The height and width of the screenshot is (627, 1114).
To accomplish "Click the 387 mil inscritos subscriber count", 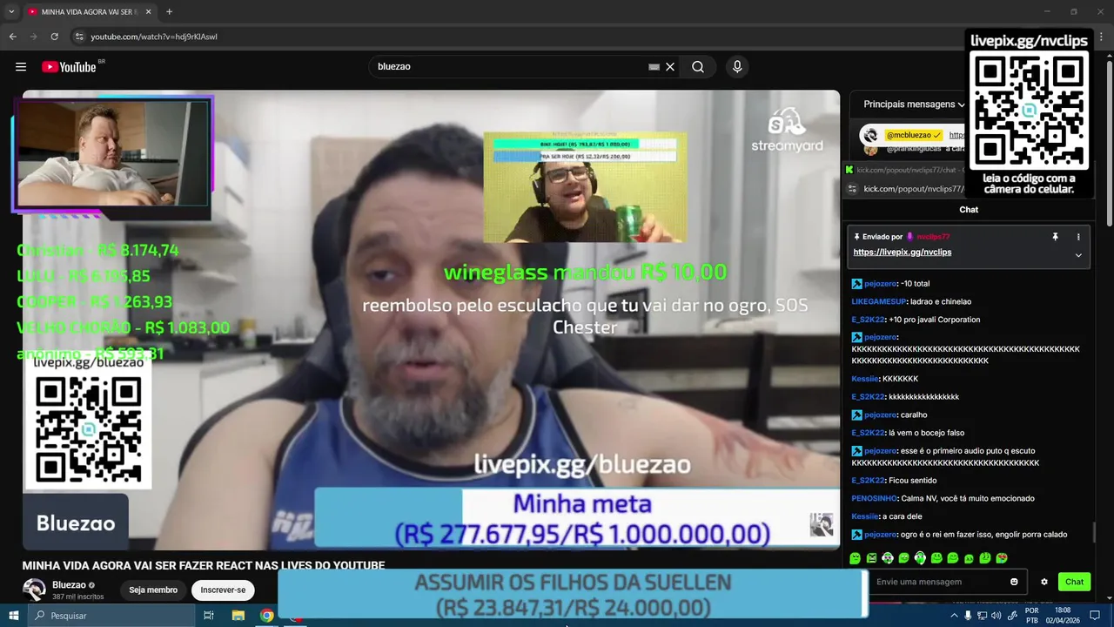I will pos(78,597).
